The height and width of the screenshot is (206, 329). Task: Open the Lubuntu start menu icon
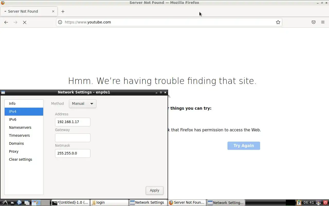(x=5, y=203)
